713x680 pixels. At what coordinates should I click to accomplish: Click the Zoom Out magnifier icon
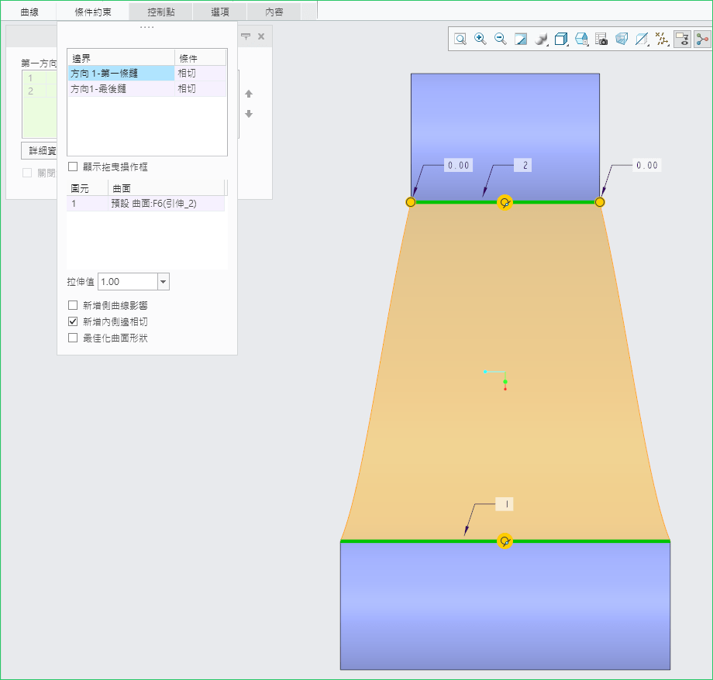(x=501, y=39)
